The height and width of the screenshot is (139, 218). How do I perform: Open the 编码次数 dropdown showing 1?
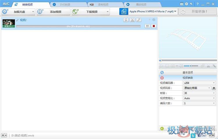199,103
